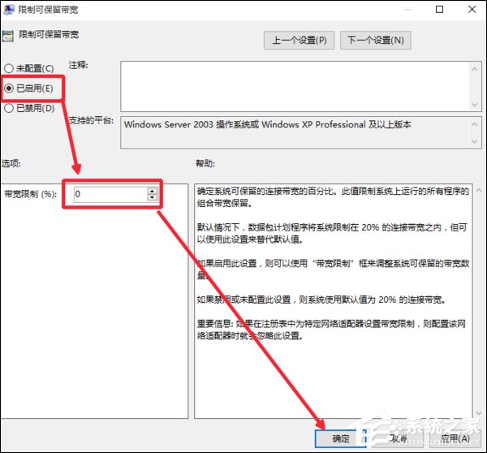Viewport: 487px width, 453px height.
Task: Close the 限制可保留带宽 dialog window
Action: [472, 10]
